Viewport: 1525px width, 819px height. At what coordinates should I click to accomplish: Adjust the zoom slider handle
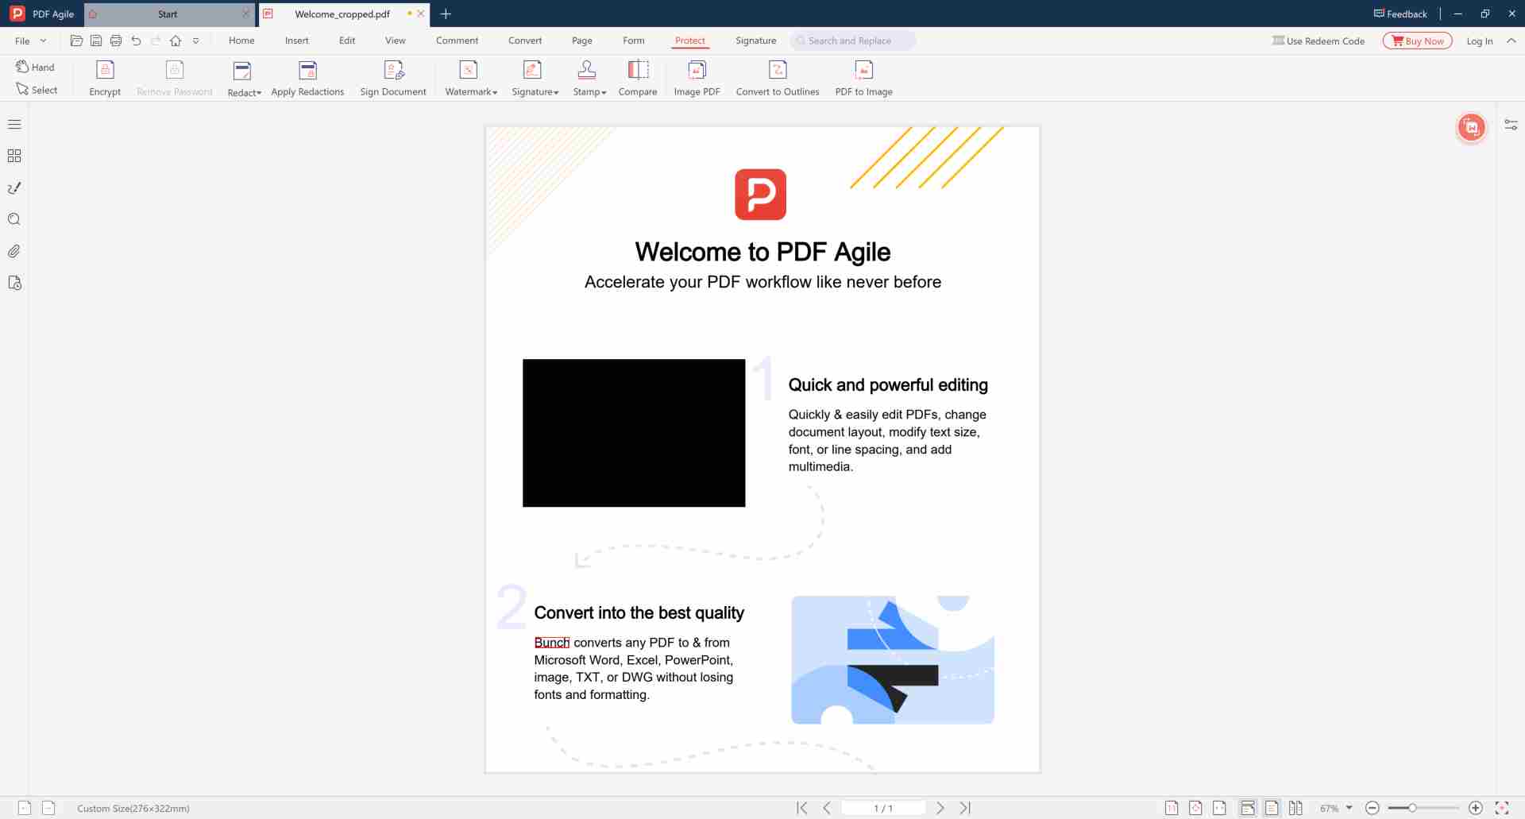coord(1412,808)
